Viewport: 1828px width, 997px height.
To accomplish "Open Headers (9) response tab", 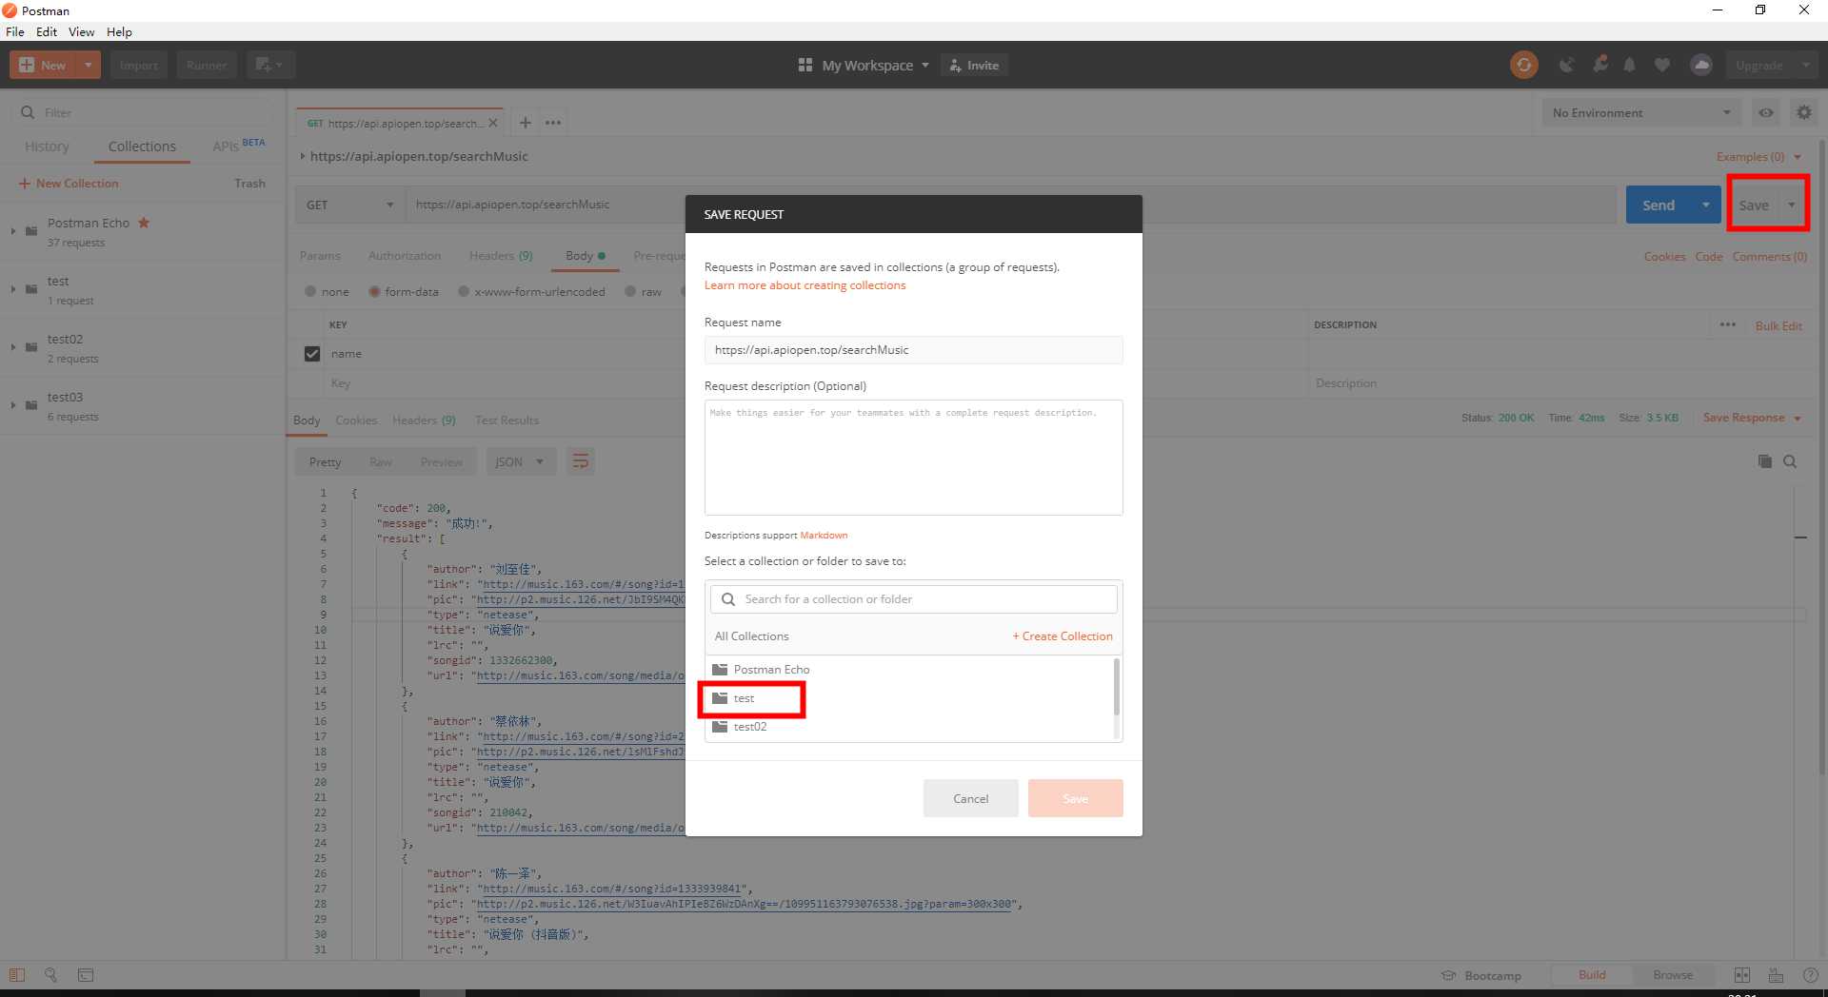I will click(x=424, y=420).
